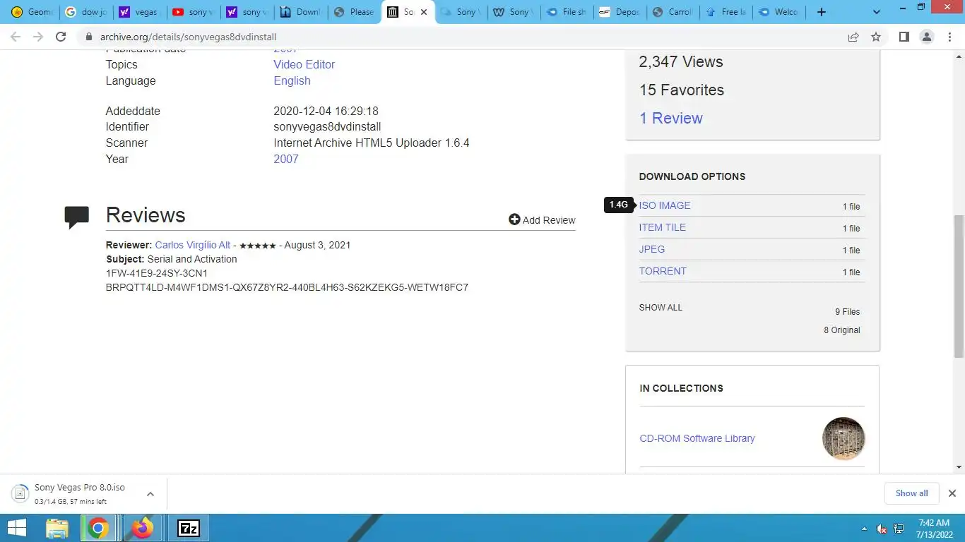Click the Chrome taskbar icon
The width and height of the screenshot is (965, 542).
(98, 528)
